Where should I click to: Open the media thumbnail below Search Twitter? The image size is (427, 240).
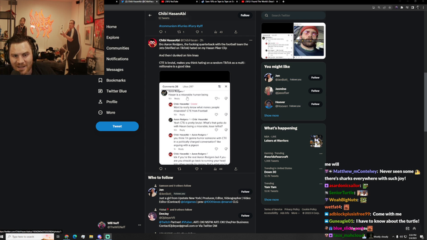tap(294, 41)
